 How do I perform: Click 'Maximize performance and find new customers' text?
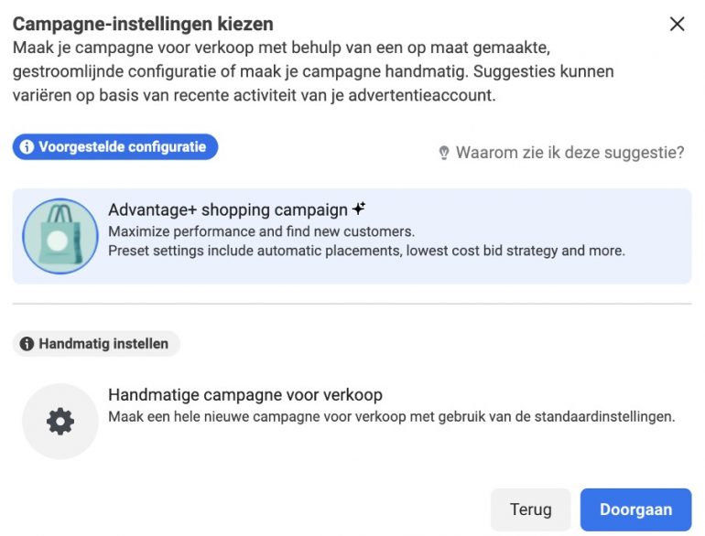coord(262,231)
